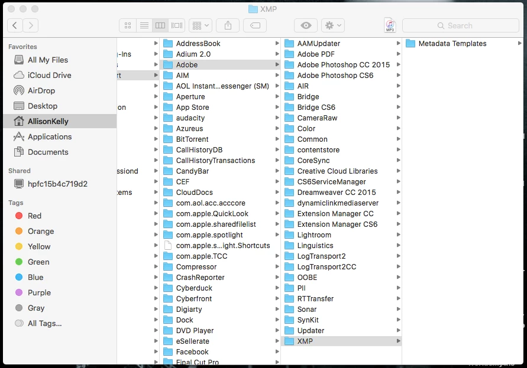The height and width of the screenshot is (368, 527).
Task: Select the CameraRaw folder
Action: [x=341, y=118]
